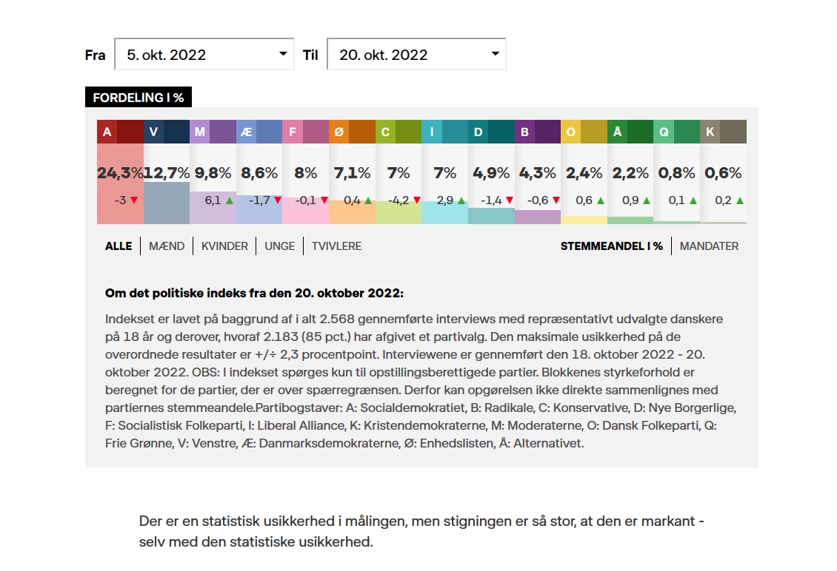Viewport: 837px width, 571px height.
Task: Click party Q letter badge
Action: point(664,132)
